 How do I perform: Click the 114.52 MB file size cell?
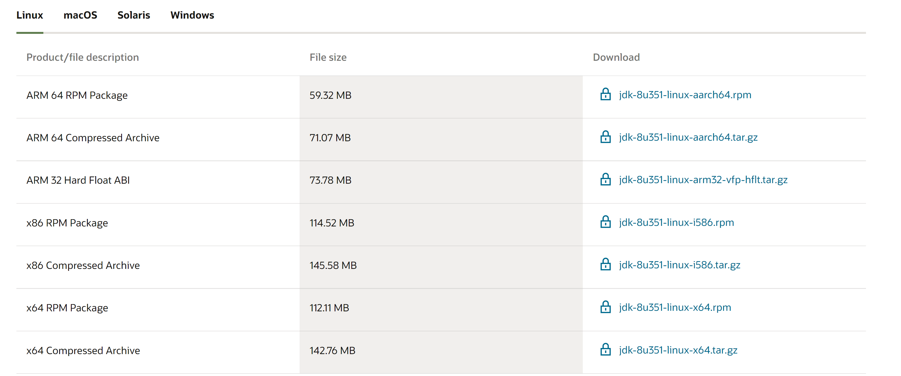[x=441, y=225]
